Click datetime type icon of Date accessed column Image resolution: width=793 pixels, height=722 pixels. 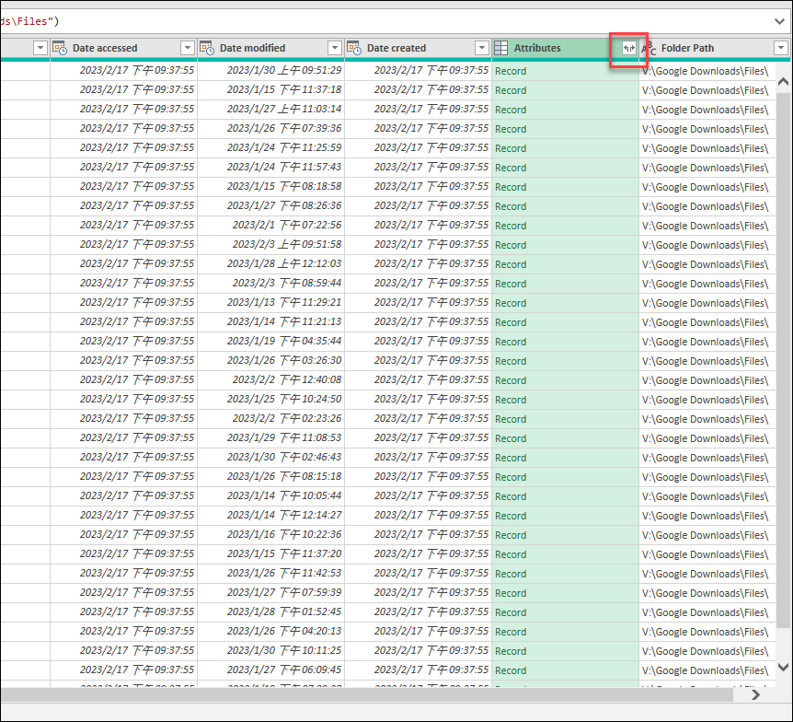click(x=59, y=48)
